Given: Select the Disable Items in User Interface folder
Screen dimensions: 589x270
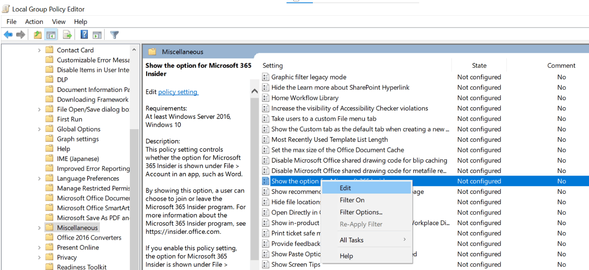Looking at the screenshot, I should tap(93, 70).
